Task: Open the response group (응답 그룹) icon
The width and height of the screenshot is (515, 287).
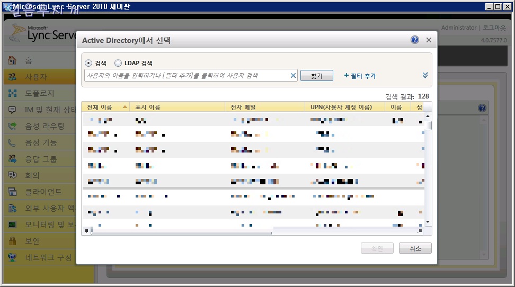Action: pos(12,159)
